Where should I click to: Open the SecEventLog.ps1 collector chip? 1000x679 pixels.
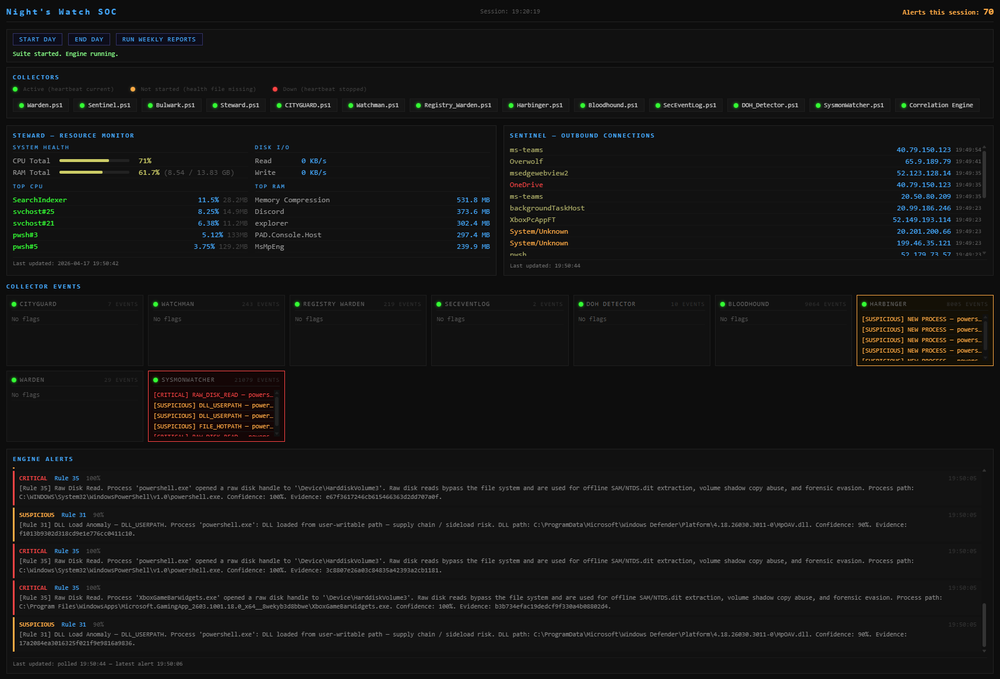click(686, 105)
